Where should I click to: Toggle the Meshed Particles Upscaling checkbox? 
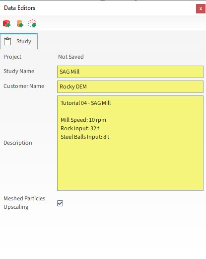(60, 203)
